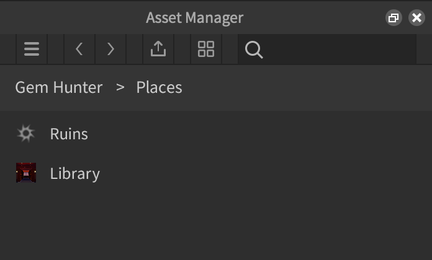The image size is (432, 260).
Task: Open the Asset Manager hamburger menu
Action: pyautogui.click(x=31, y=50)
